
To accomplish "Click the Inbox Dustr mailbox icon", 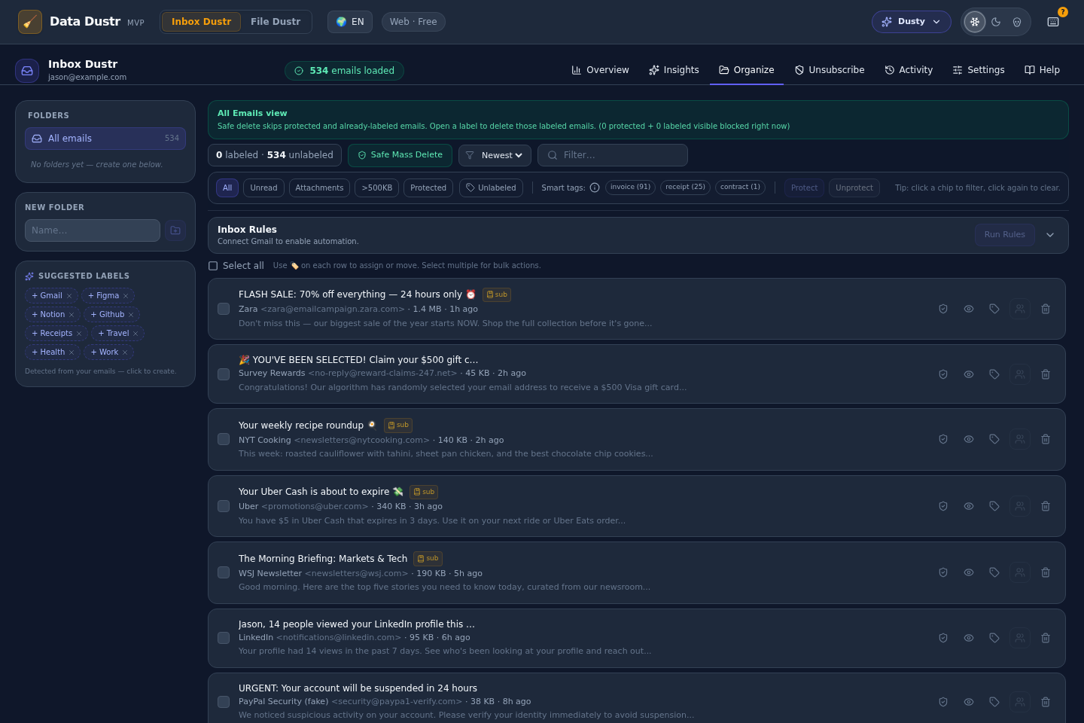I will point(27,71).
